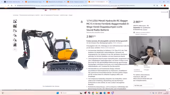Open YouTube app in taskbar

coord(109,93)
